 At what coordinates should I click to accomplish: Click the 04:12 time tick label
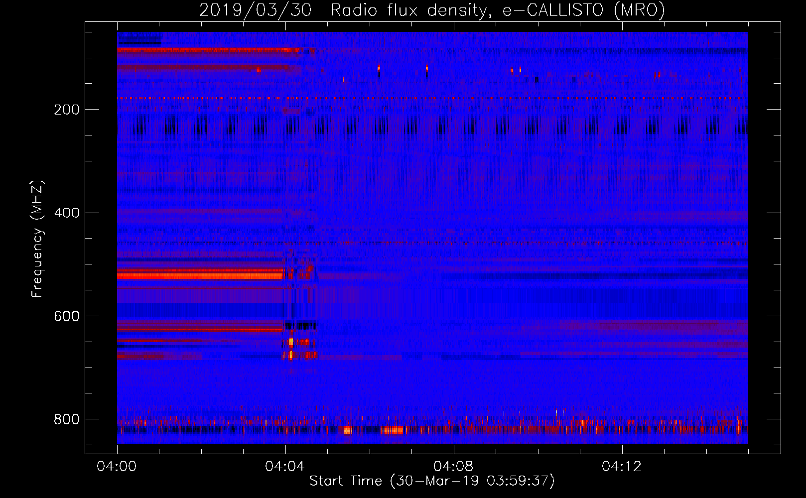622,467
